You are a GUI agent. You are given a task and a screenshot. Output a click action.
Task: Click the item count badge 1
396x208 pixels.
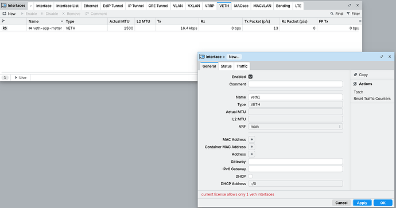click(x=5, y=78)
